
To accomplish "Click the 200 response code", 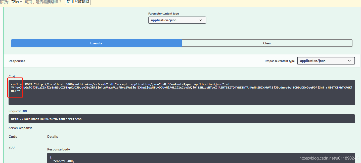I will [x=12, y=147].
